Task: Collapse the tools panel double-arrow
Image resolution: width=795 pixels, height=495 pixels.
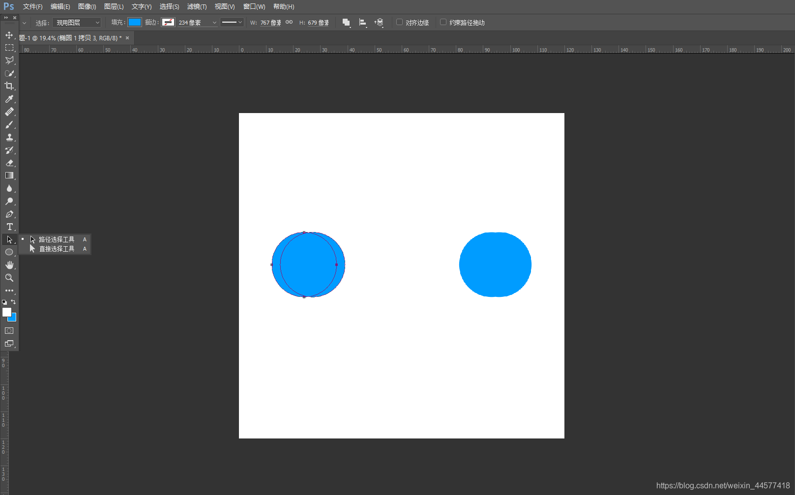Action: 6,17
